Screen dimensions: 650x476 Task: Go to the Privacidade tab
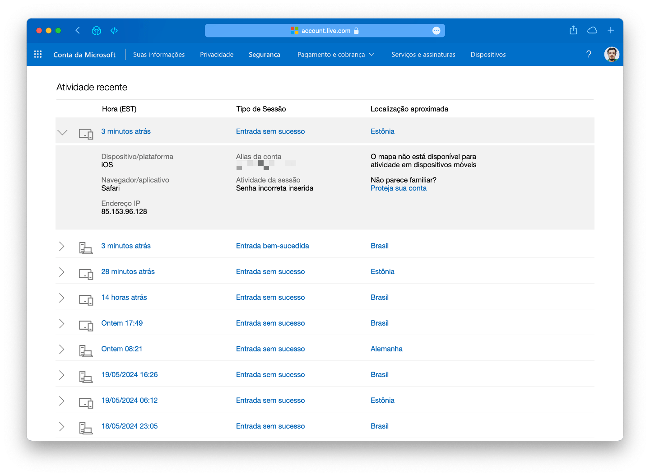tap(217, 55)
